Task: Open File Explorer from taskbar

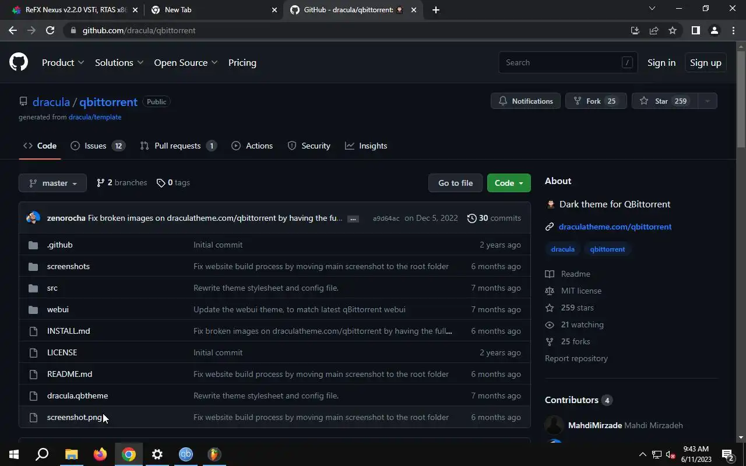Action: pos(71,454)
